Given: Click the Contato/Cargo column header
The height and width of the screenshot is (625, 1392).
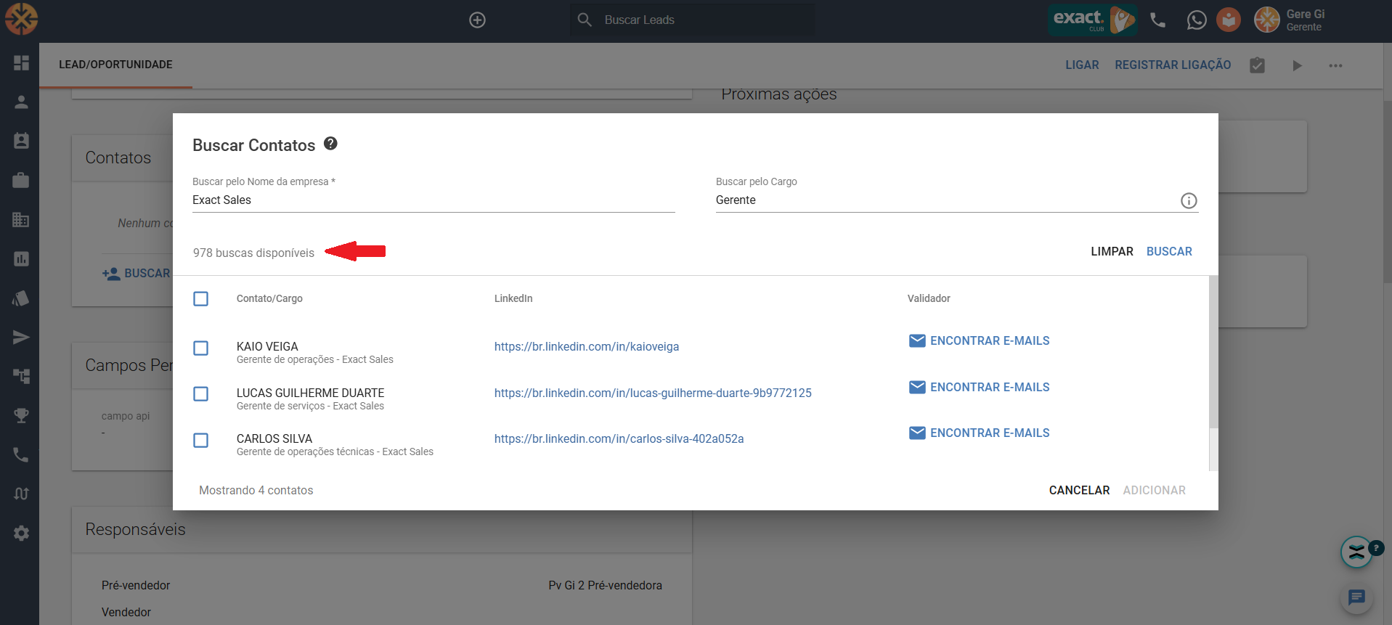Looking at the screenshot, I should [269, 299].
